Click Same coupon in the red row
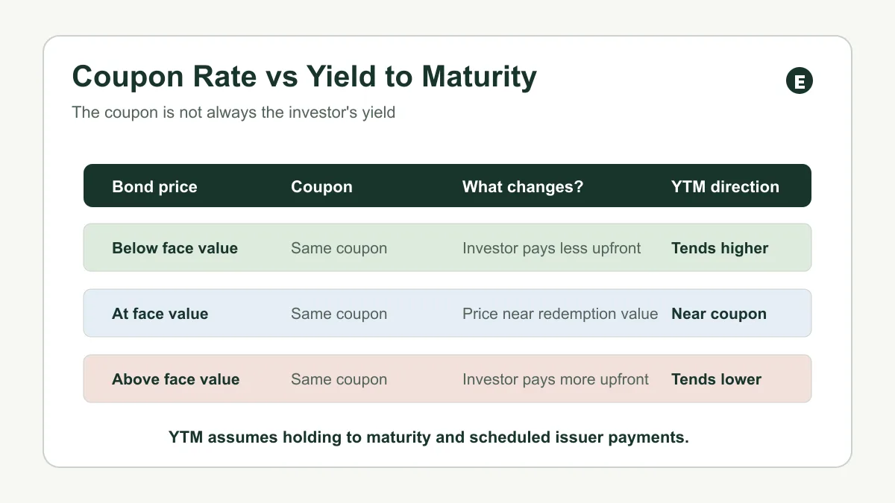The width and height of the screenshot is (895, 503). [339, 379]
